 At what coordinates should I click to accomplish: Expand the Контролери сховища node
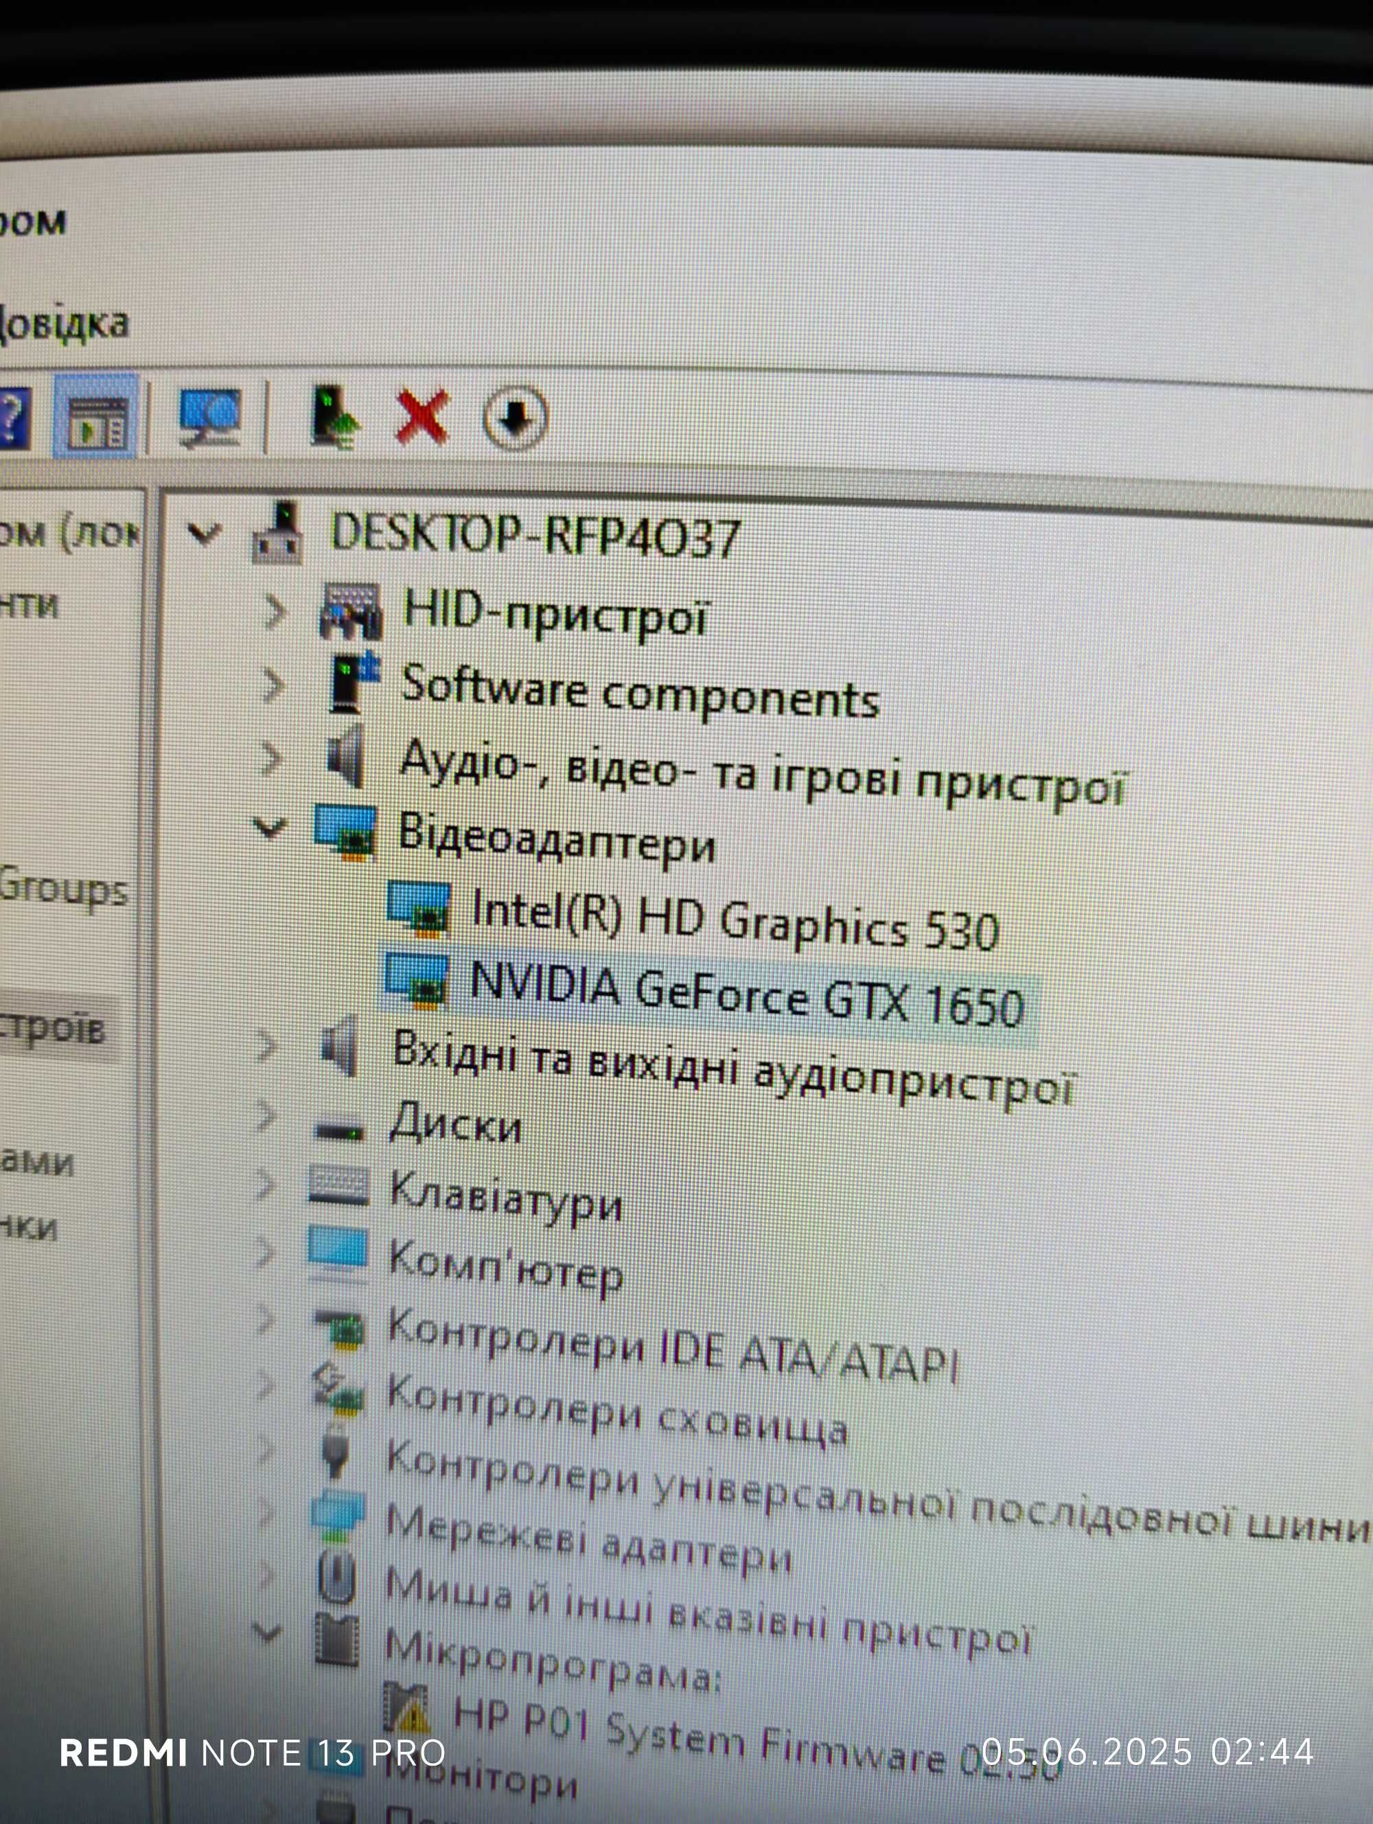click(266, 1385)
